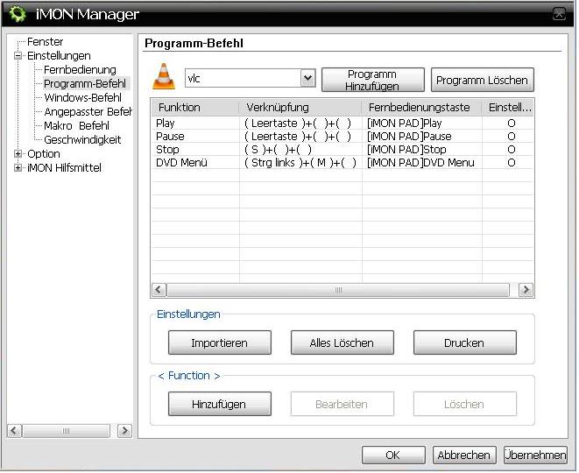Open Fernbedienung settings in tree
Image resolution: width=579 pixels, height=473 pixels.
(x=80, y=70)
